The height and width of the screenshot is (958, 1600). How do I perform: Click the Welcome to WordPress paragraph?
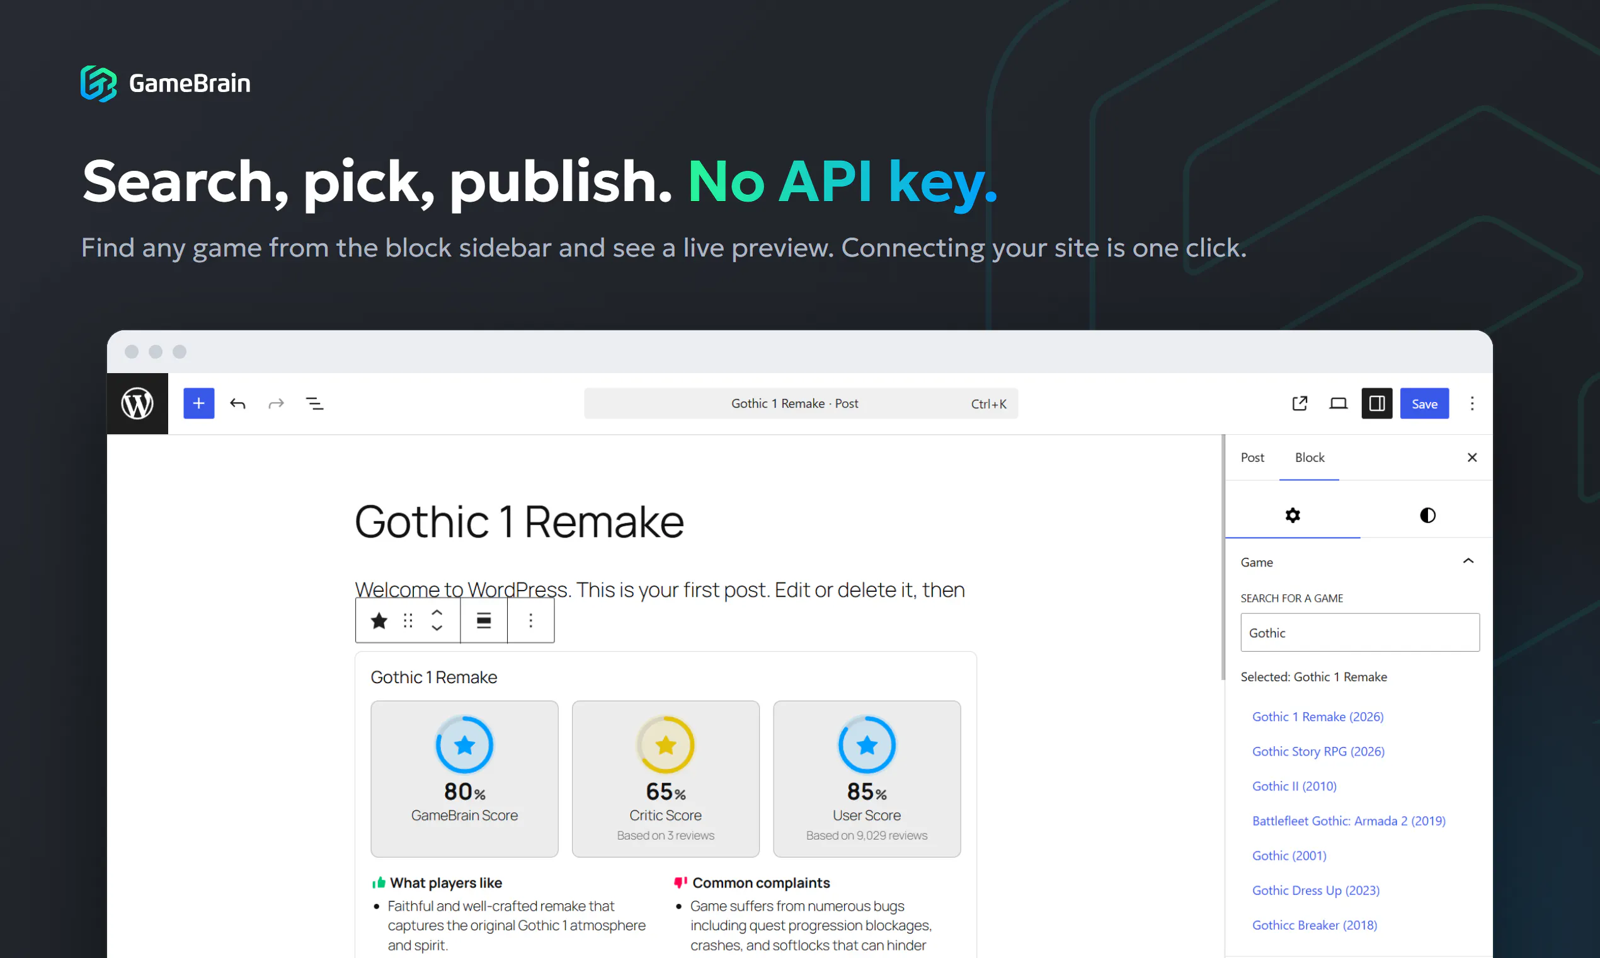pos(660,589)
